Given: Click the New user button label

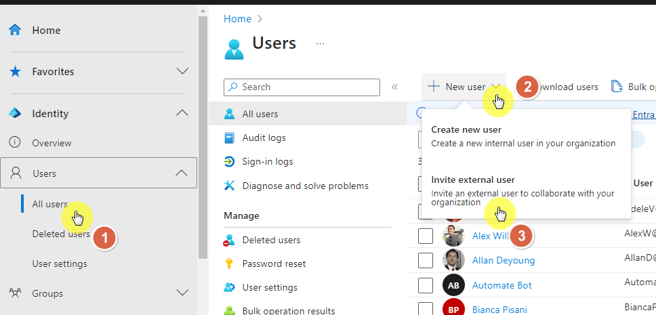Looking at the screenshot, I should pos(465,87).
